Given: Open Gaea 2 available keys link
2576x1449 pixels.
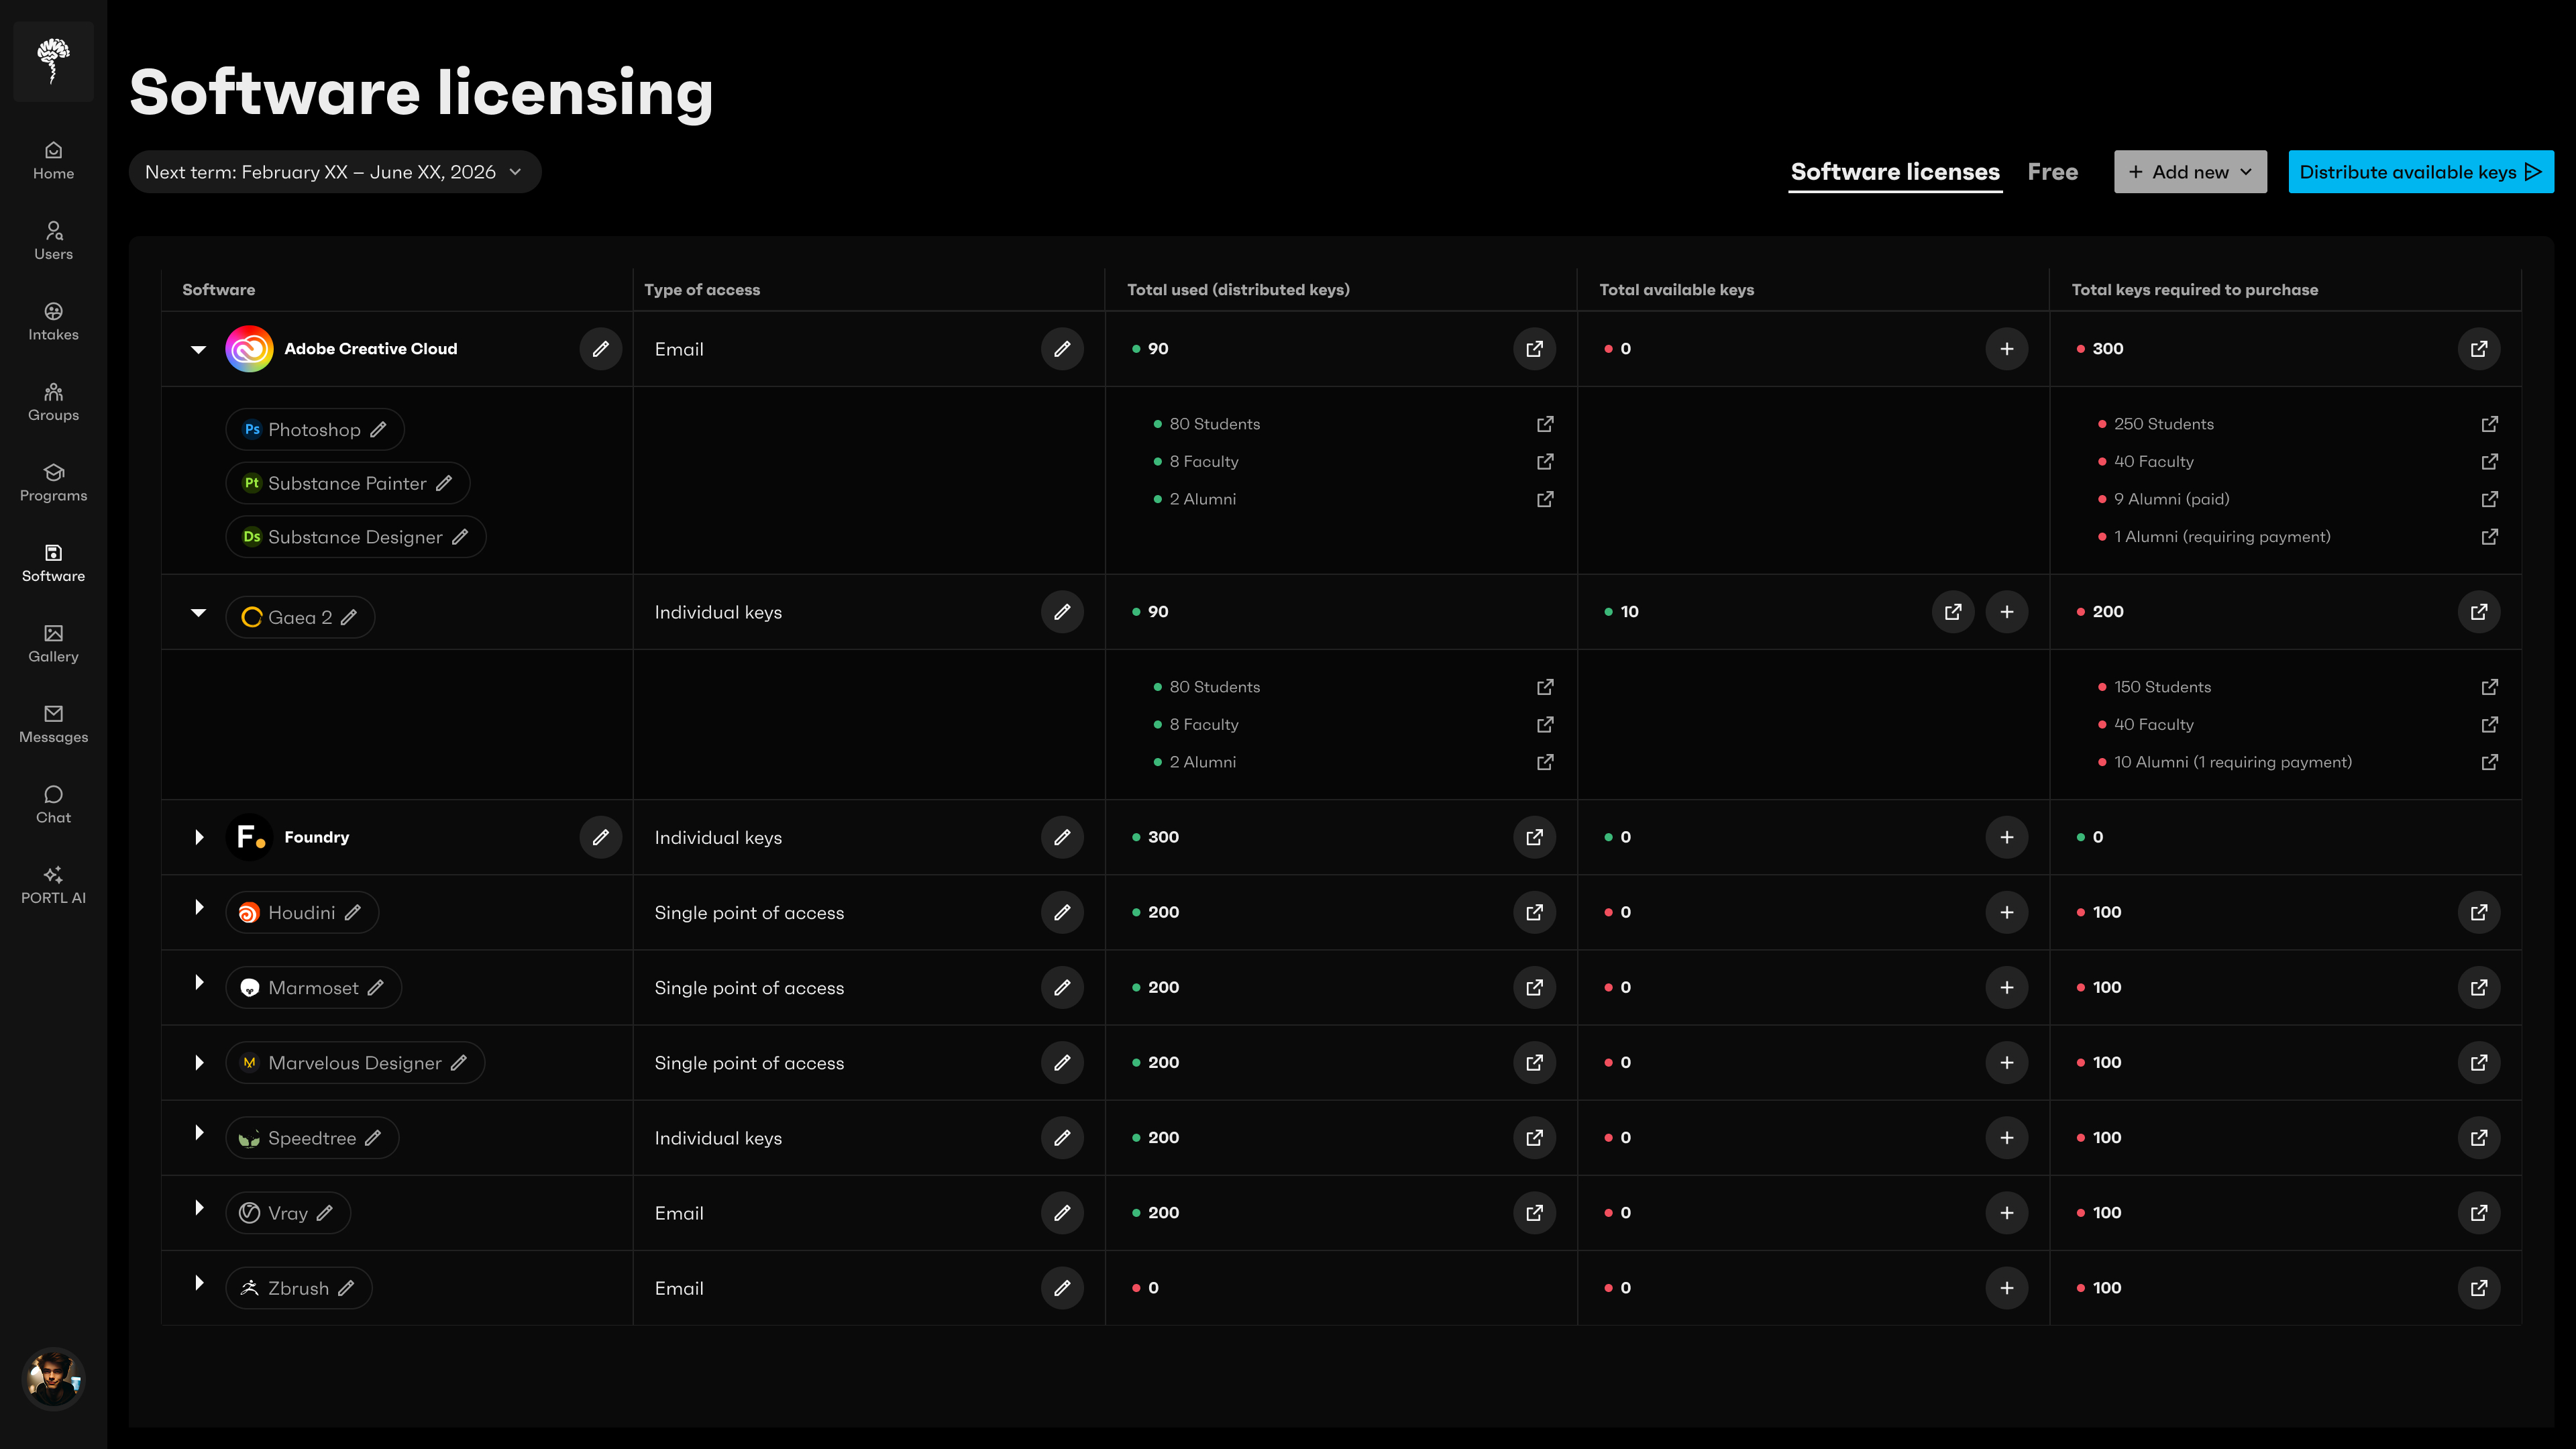Looking at the screenshot, I should tap(1952, 612).
